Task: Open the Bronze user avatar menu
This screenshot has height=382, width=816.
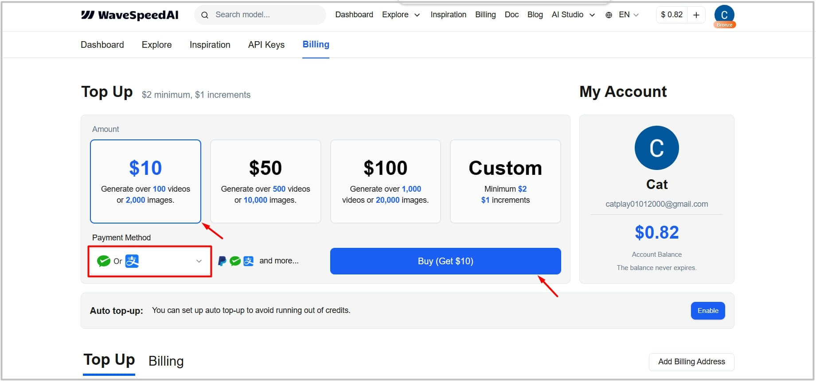Action: click(724, 16)
